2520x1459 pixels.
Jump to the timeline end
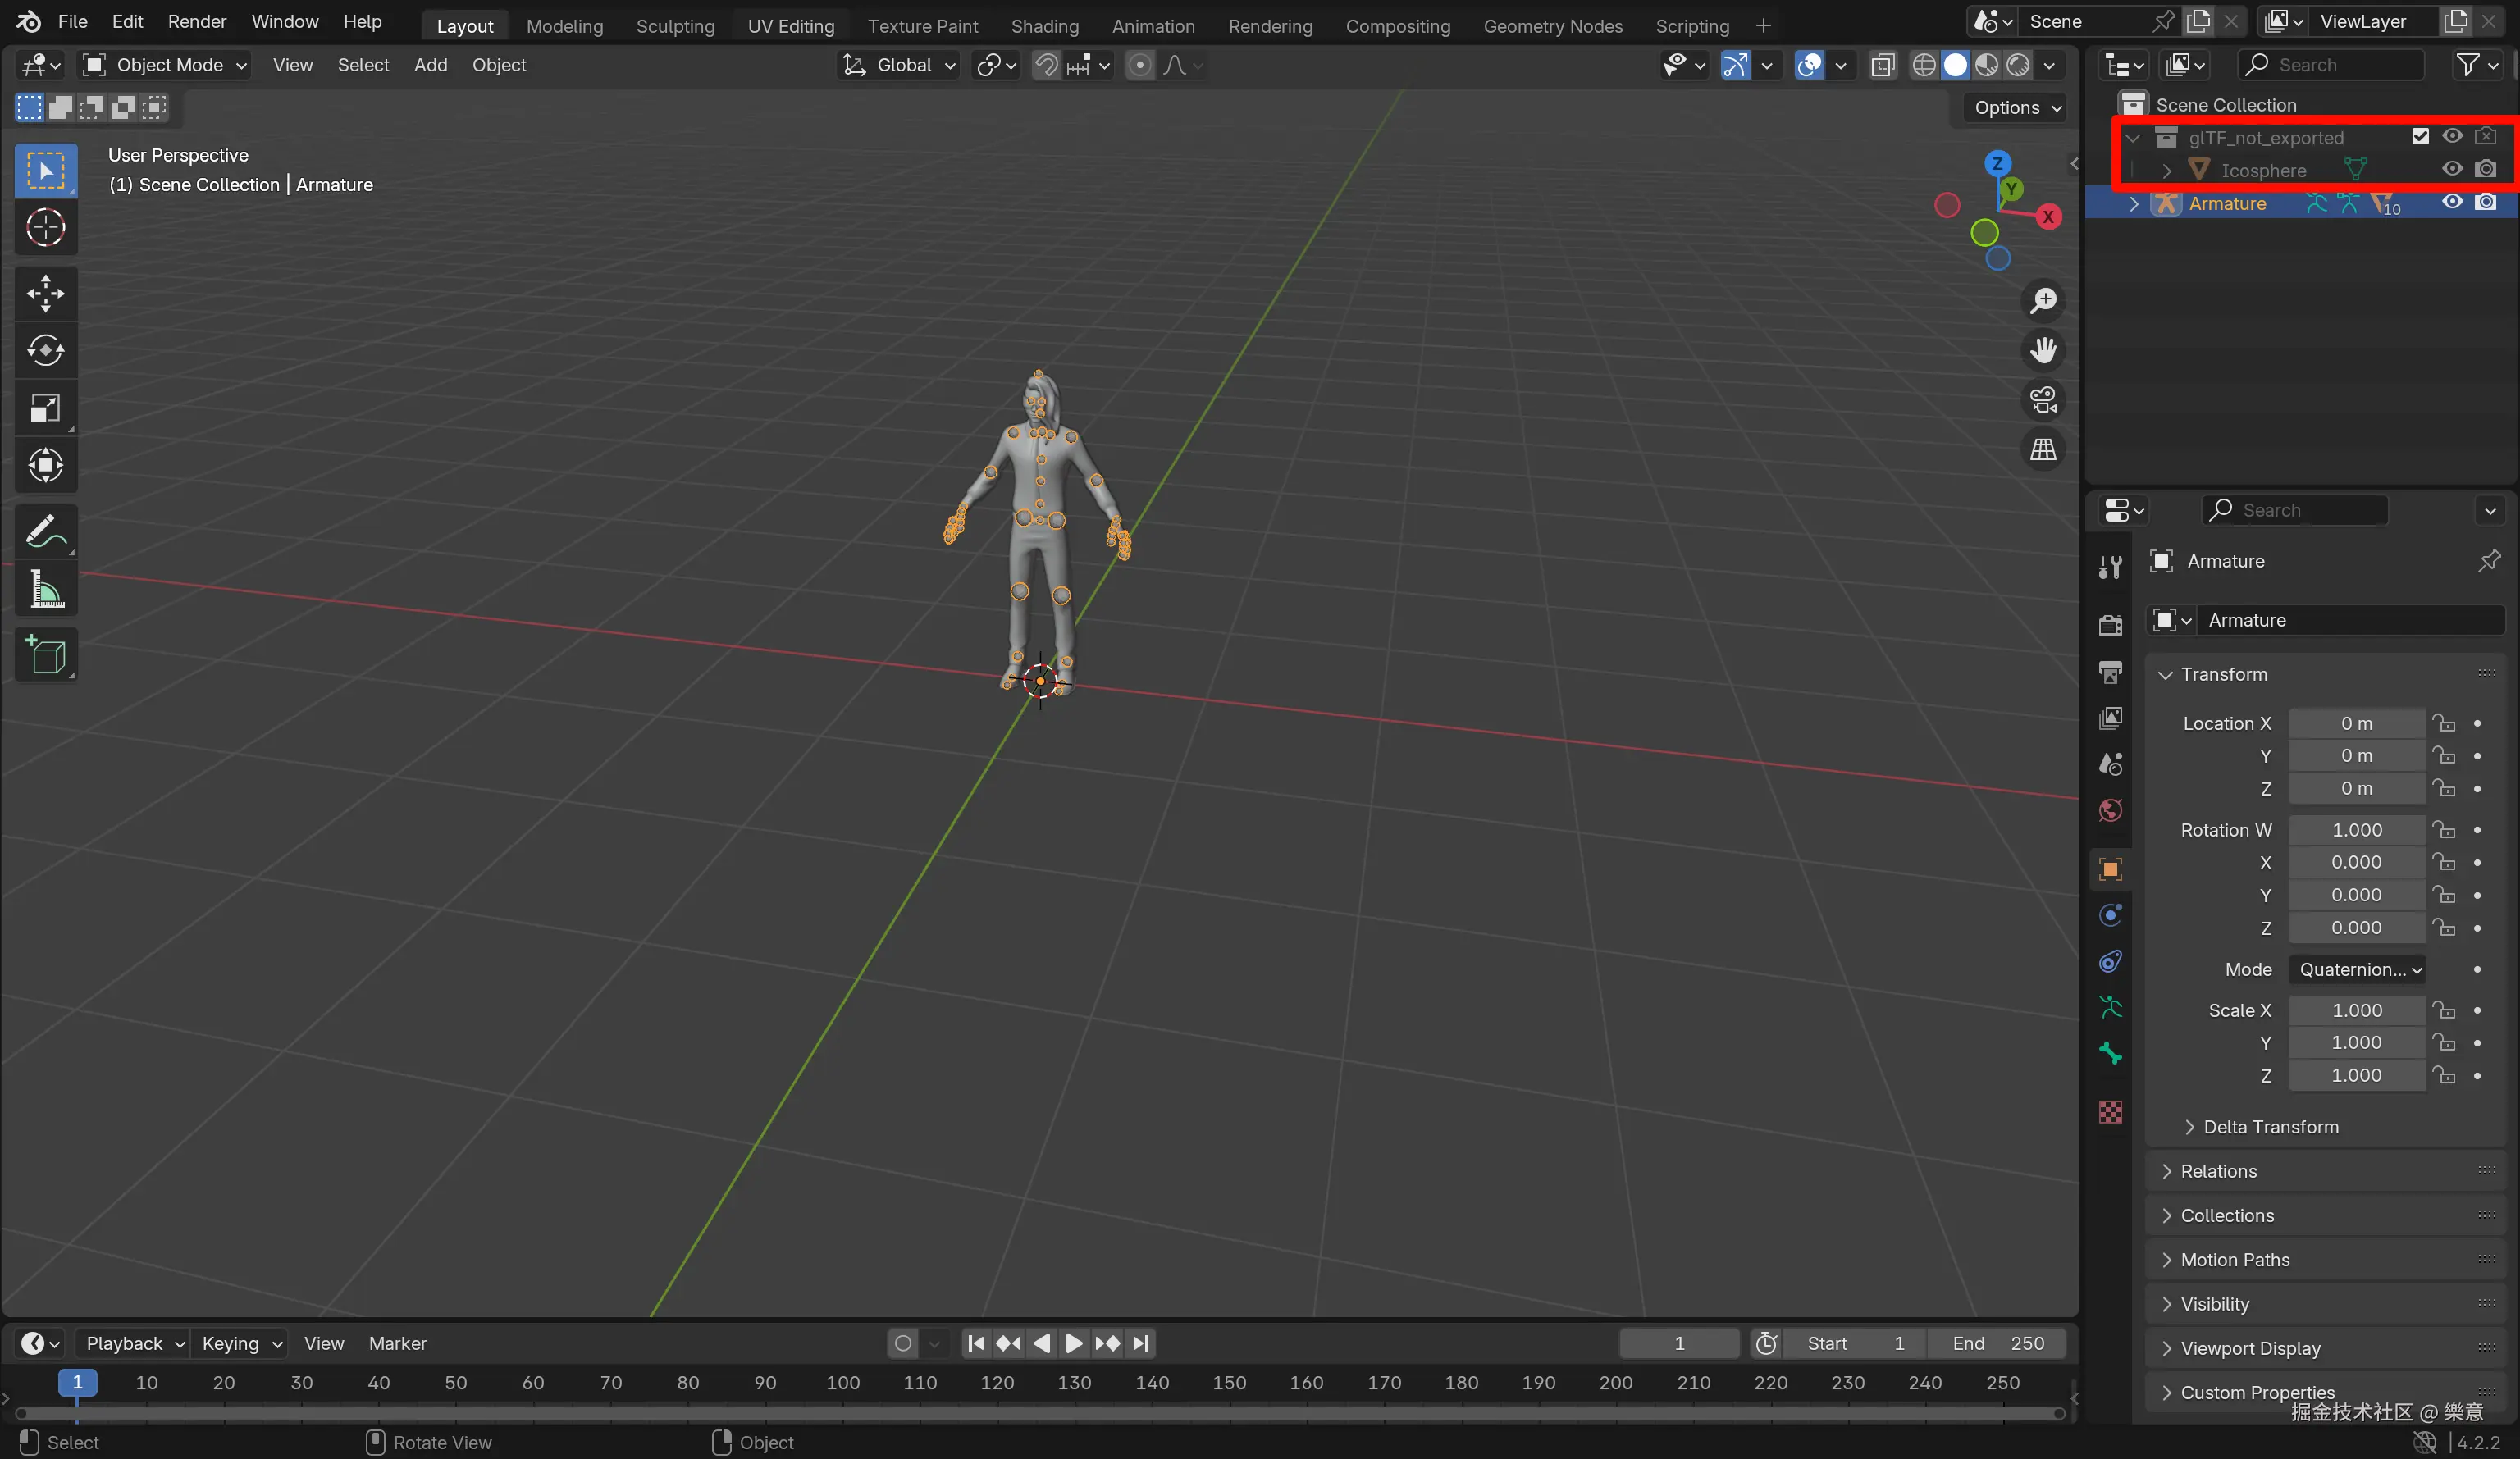point(1141,1343)
